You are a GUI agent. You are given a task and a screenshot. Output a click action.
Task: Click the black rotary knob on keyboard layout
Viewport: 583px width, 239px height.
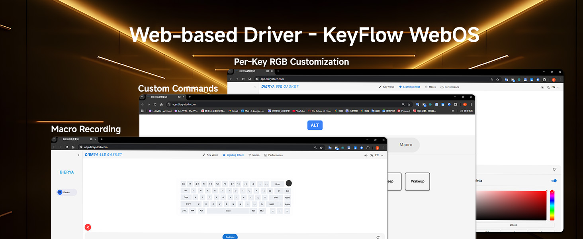289,183
